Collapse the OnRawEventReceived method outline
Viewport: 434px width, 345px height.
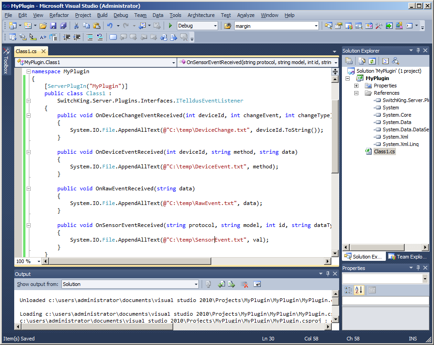28,189
